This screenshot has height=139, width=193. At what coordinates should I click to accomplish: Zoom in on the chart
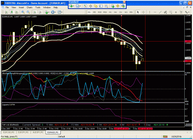(x=23, y=12)
